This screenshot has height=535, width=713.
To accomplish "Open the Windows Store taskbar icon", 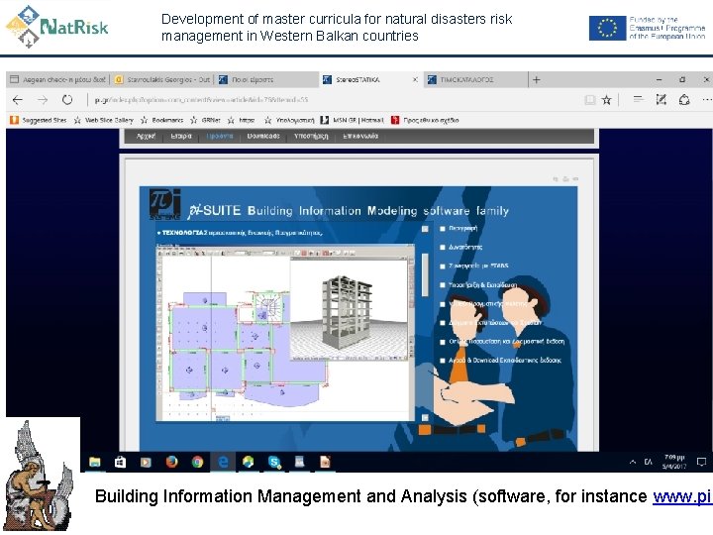I will click(120, 463).
